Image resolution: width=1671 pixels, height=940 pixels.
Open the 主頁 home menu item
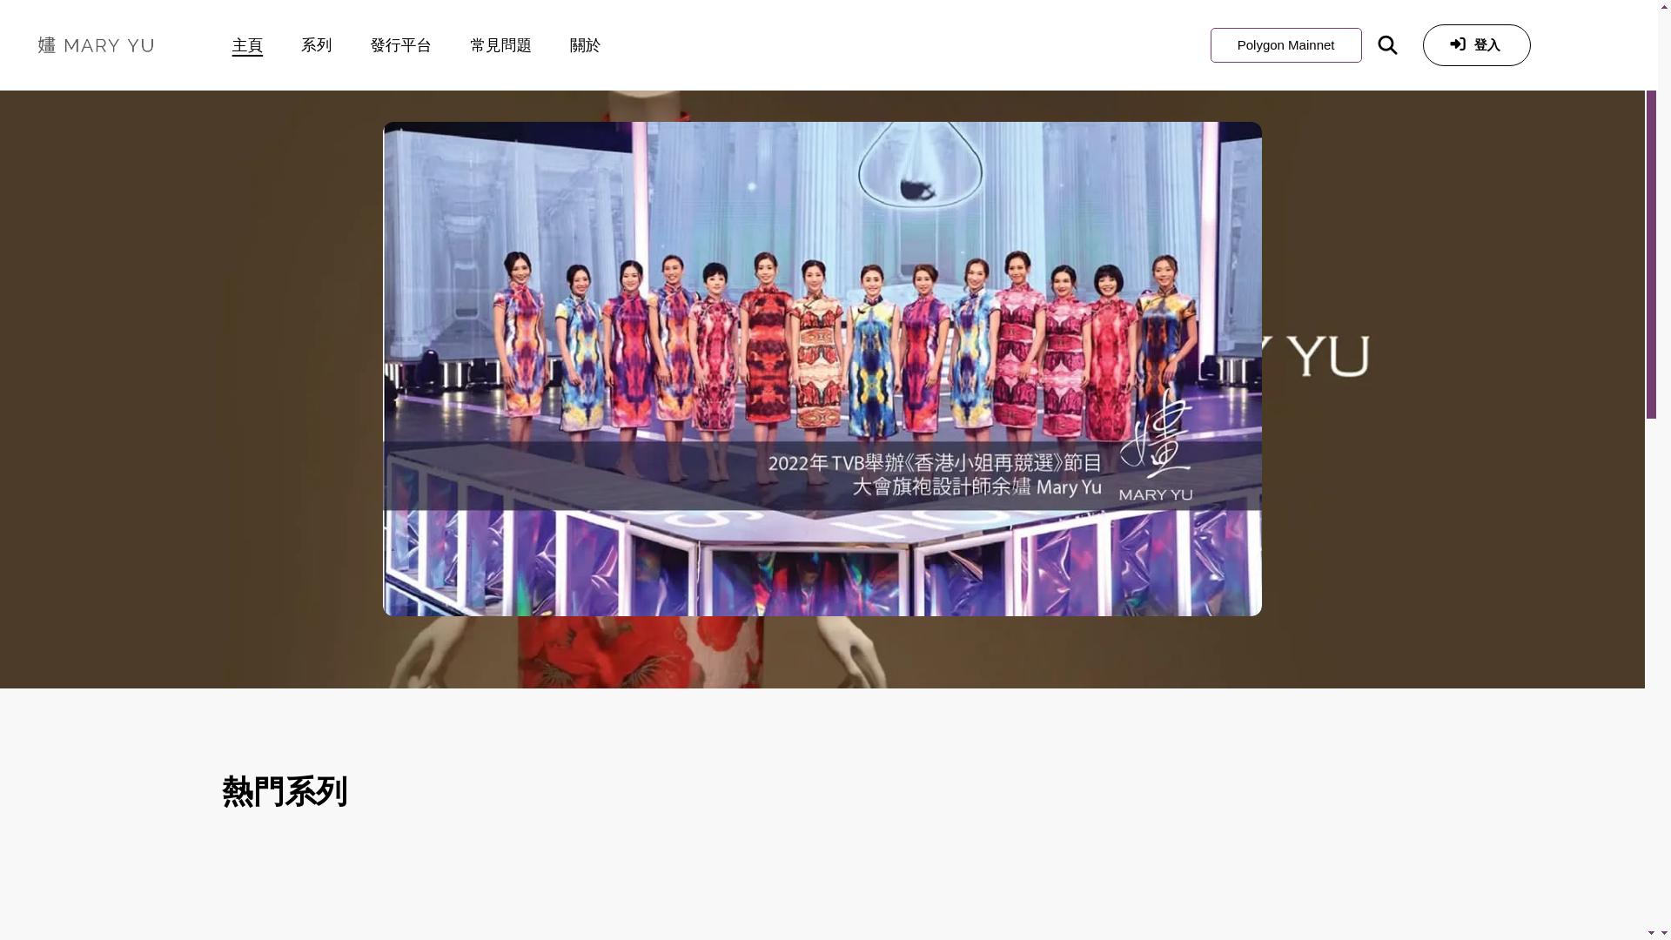click(x=247, y=45)
